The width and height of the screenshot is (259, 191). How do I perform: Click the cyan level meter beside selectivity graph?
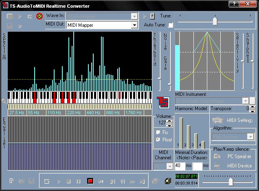(x=177, y=67)
